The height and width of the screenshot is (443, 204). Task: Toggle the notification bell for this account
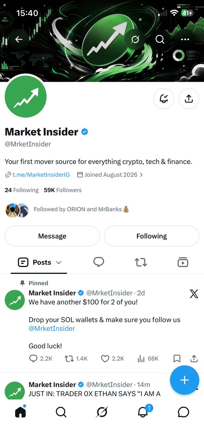163,99
